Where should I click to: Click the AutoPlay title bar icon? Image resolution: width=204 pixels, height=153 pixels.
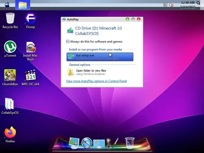64,19
